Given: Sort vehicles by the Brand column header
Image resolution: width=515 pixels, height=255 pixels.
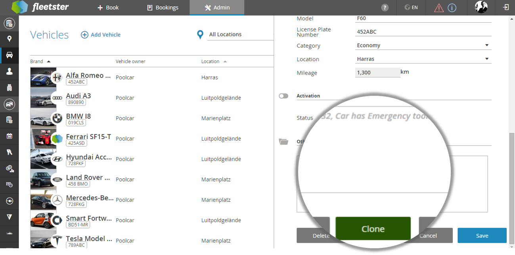Looking at the screenshot, I should [40, 62].
